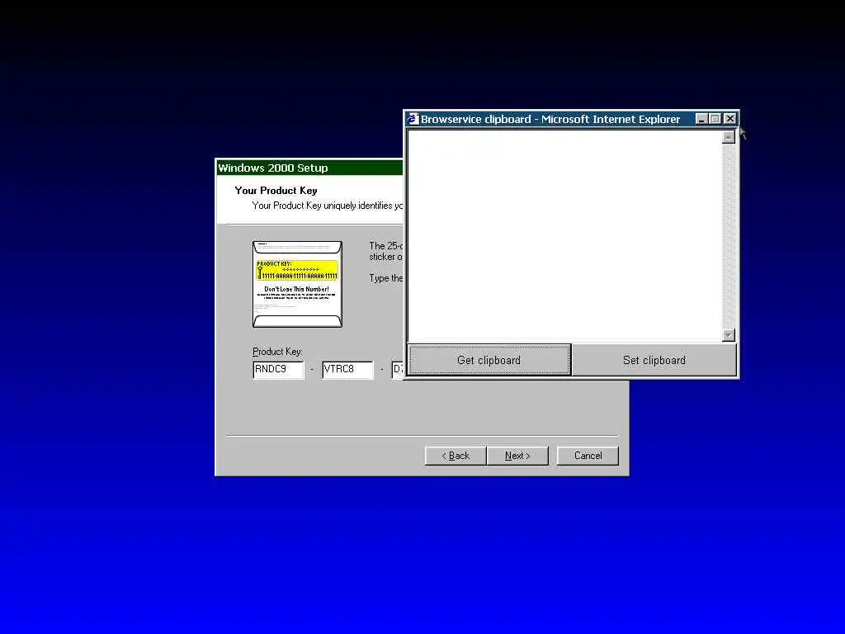Maximize the Browservice clipboard window
The width and height of the screenshot is (845, 634).
coord(715,119)
